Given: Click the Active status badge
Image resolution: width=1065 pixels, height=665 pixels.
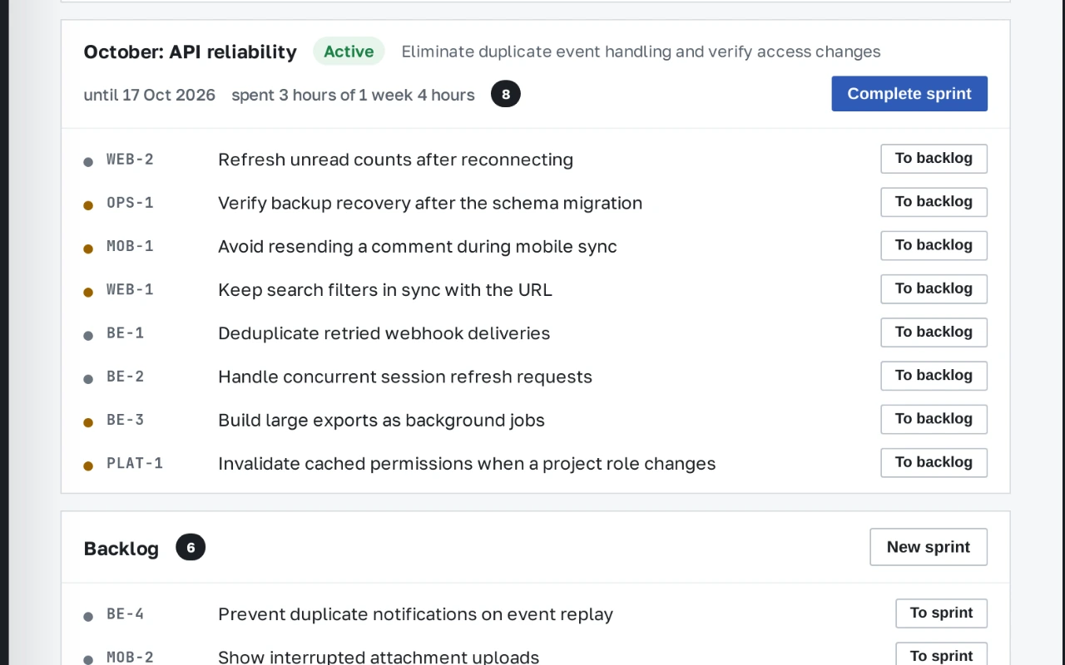Looking at the screenshot, I should [x=349, y=52].
